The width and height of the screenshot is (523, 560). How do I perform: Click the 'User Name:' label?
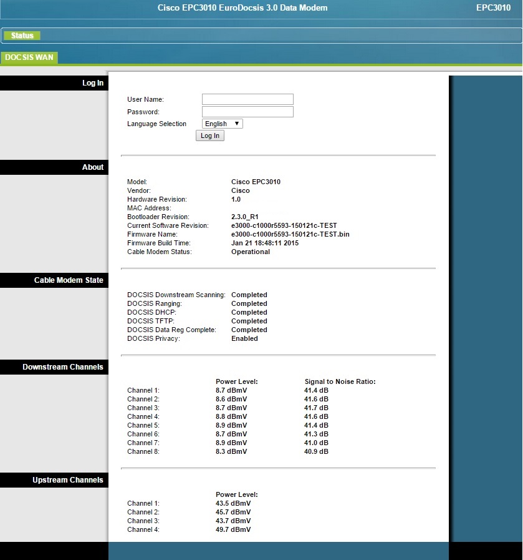[x=145, y=100]
